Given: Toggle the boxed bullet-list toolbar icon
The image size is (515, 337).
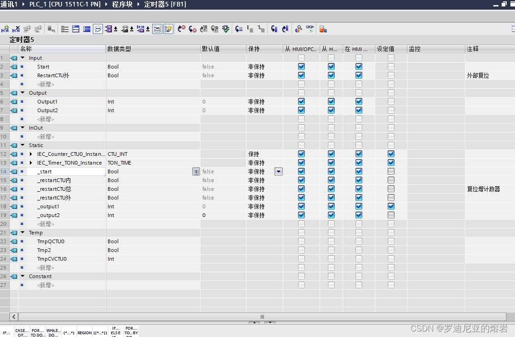Looking at the screenshot, I should pyautogui.click(x=157, y=29).
